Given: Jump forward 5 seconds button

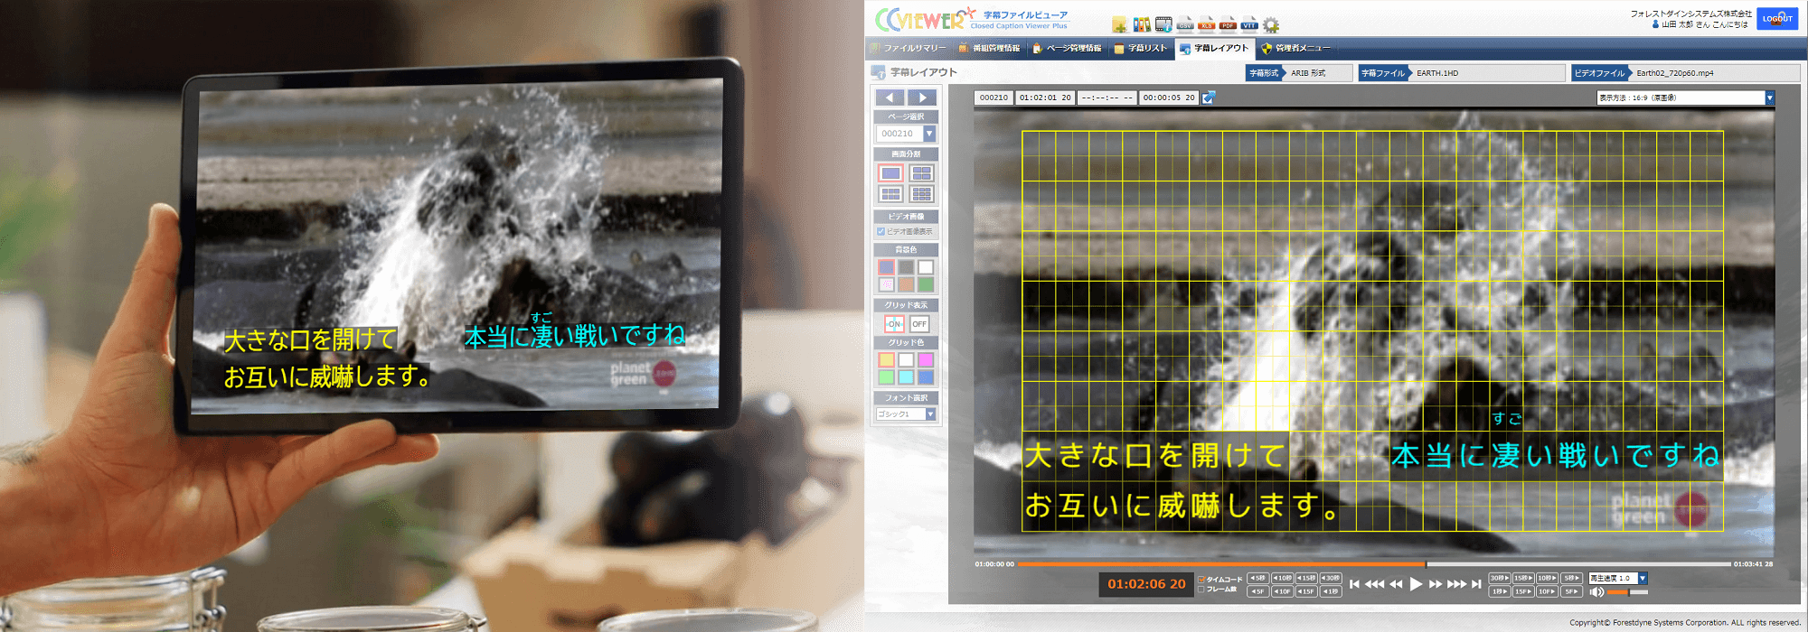Looking at the screenshot, I should (1572, 578).
